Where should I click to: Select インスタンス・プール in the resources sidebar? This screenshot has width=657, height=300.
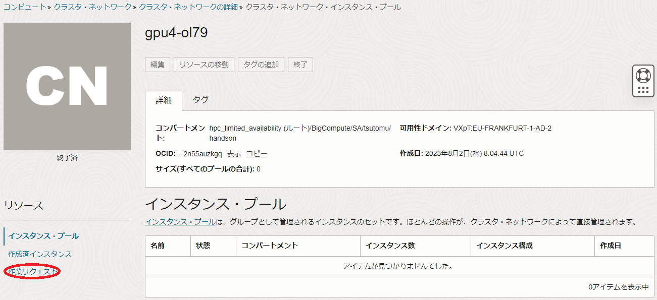tap(43, 236)
